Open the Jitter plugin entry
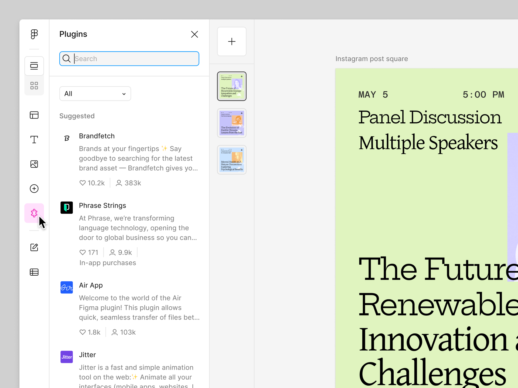This screenshot has height=388, width=518. [x=87, y=355]
